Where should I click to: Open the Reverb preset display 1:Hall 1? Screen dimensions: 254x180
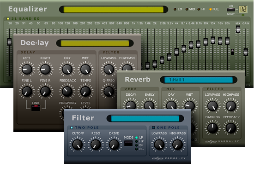click(x=199, y=80)
